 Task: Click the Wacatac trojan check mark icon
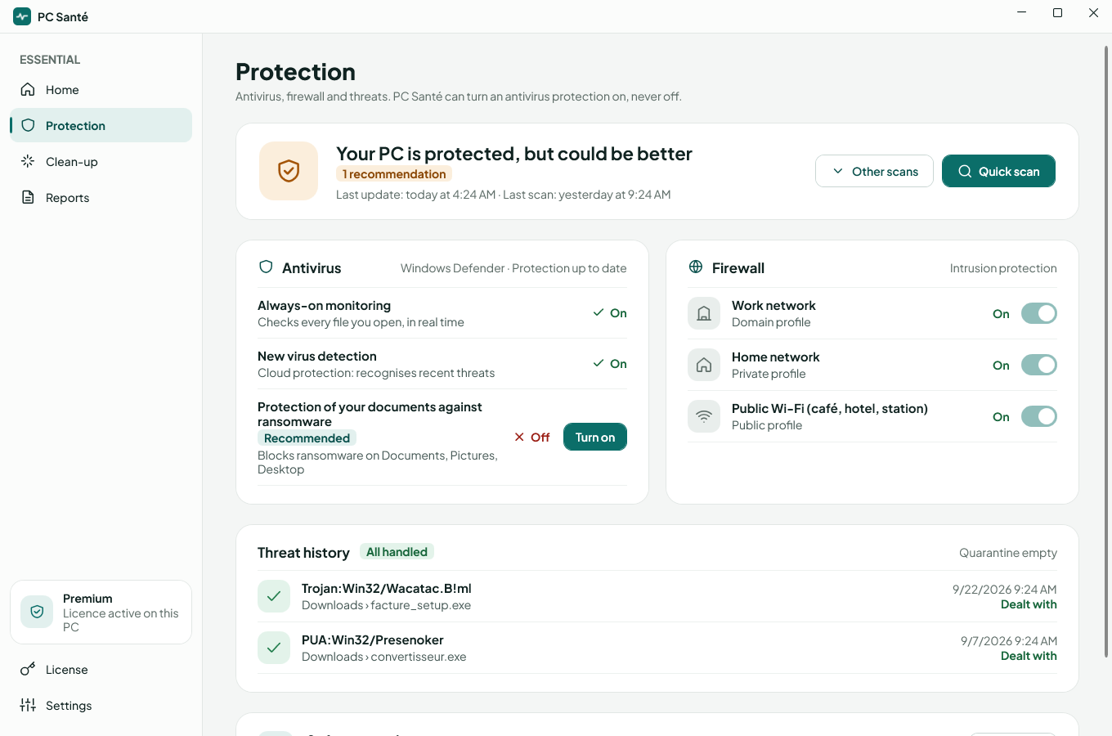click(274, 596)
